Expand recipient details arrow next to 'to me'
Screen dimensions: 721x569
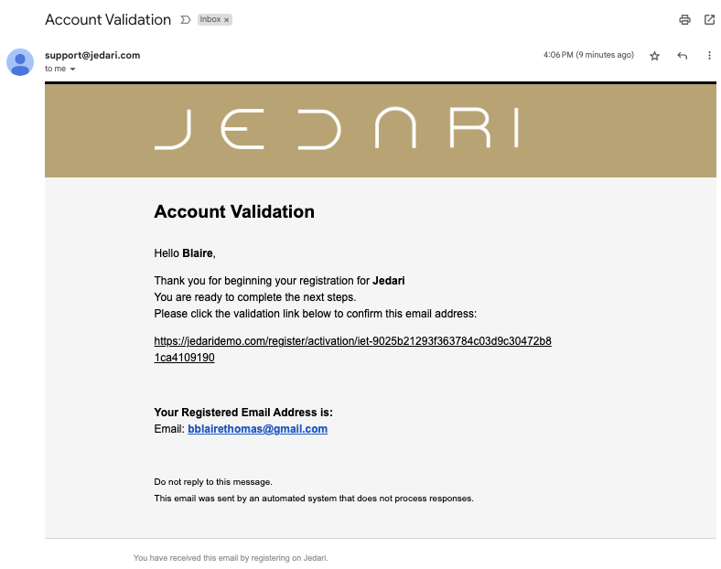click(x=72, y=70)
